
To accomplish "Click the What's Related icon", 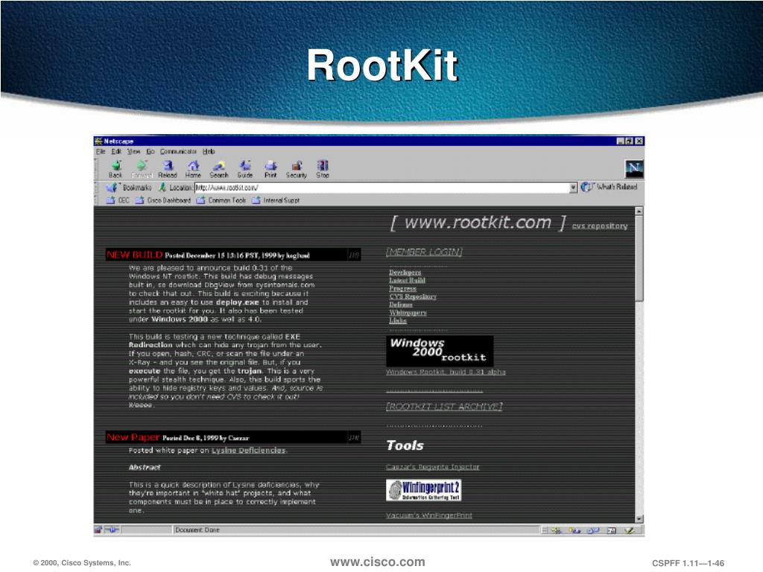I will [x=587, y=187].
